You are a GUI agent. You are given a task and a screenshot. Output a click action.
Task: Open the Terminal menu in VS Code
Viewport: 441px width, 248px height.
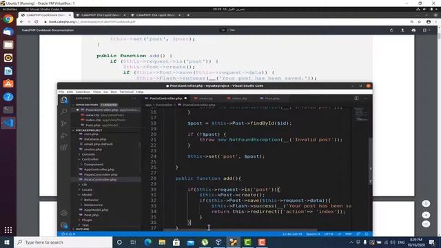point(127,92)
